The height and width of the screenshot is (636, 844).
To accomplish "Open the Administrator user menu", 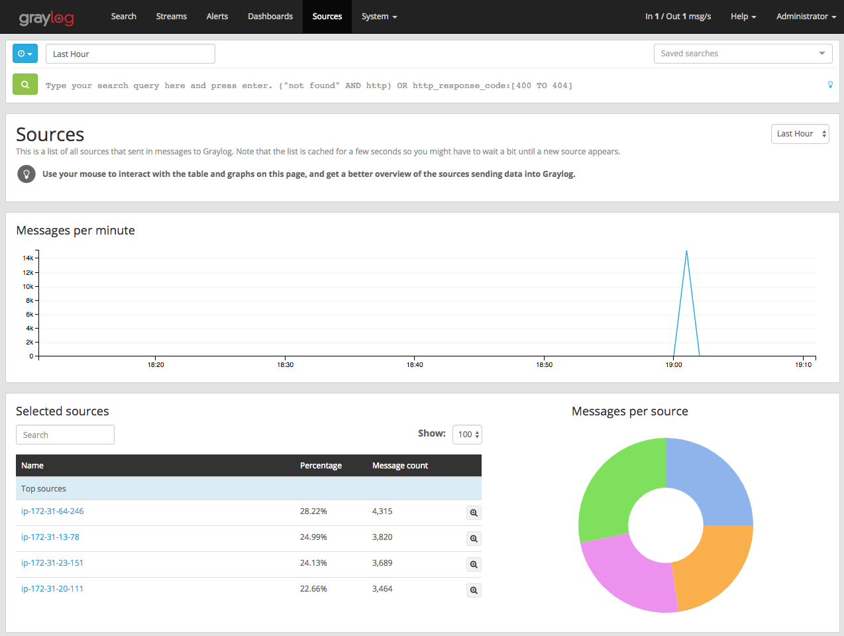I will pyautogui.click(x=806, y=17).
